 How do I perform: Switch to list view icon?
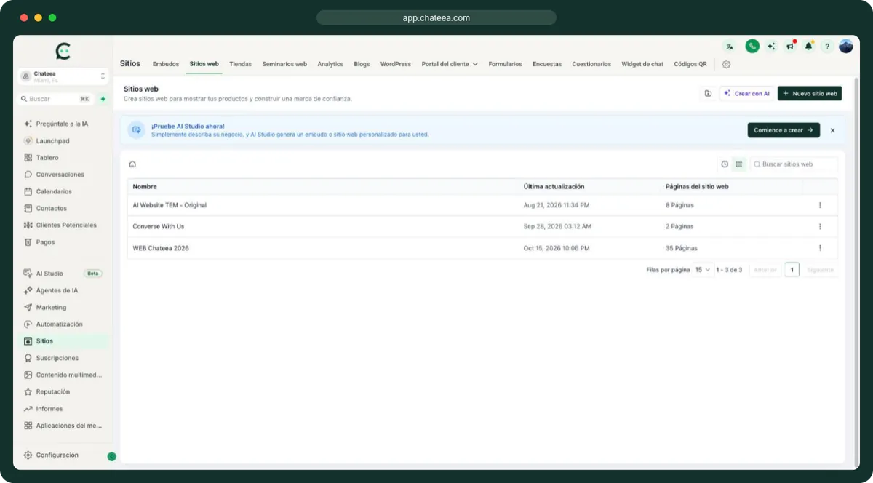pyautogui.click(x=739, y=164)
